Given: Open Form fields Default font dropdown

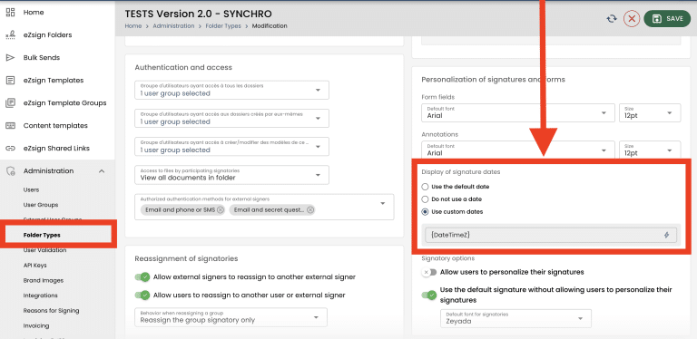Looking at the screenshot, I should (518, 112).
